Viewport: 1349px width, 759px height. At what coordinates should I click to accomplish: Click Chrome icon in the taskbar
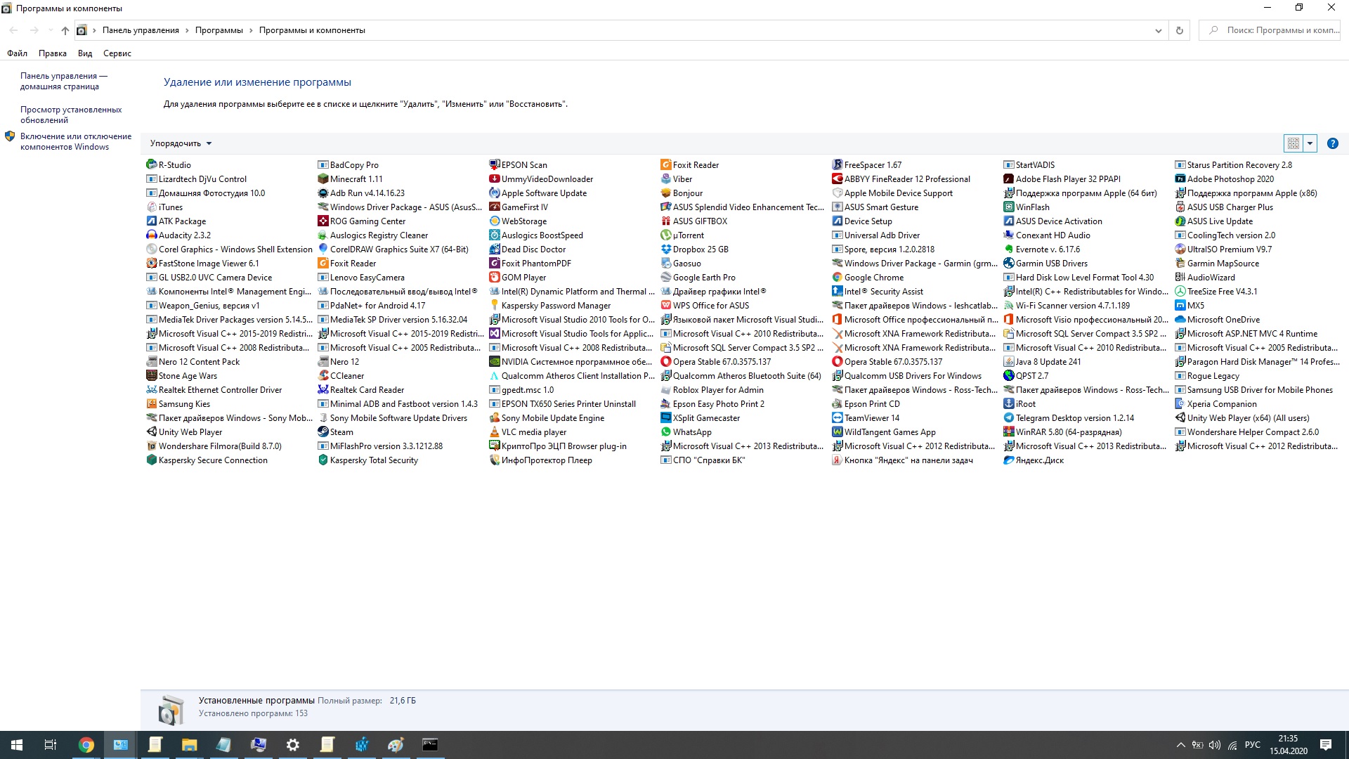[x=86, y=745]
